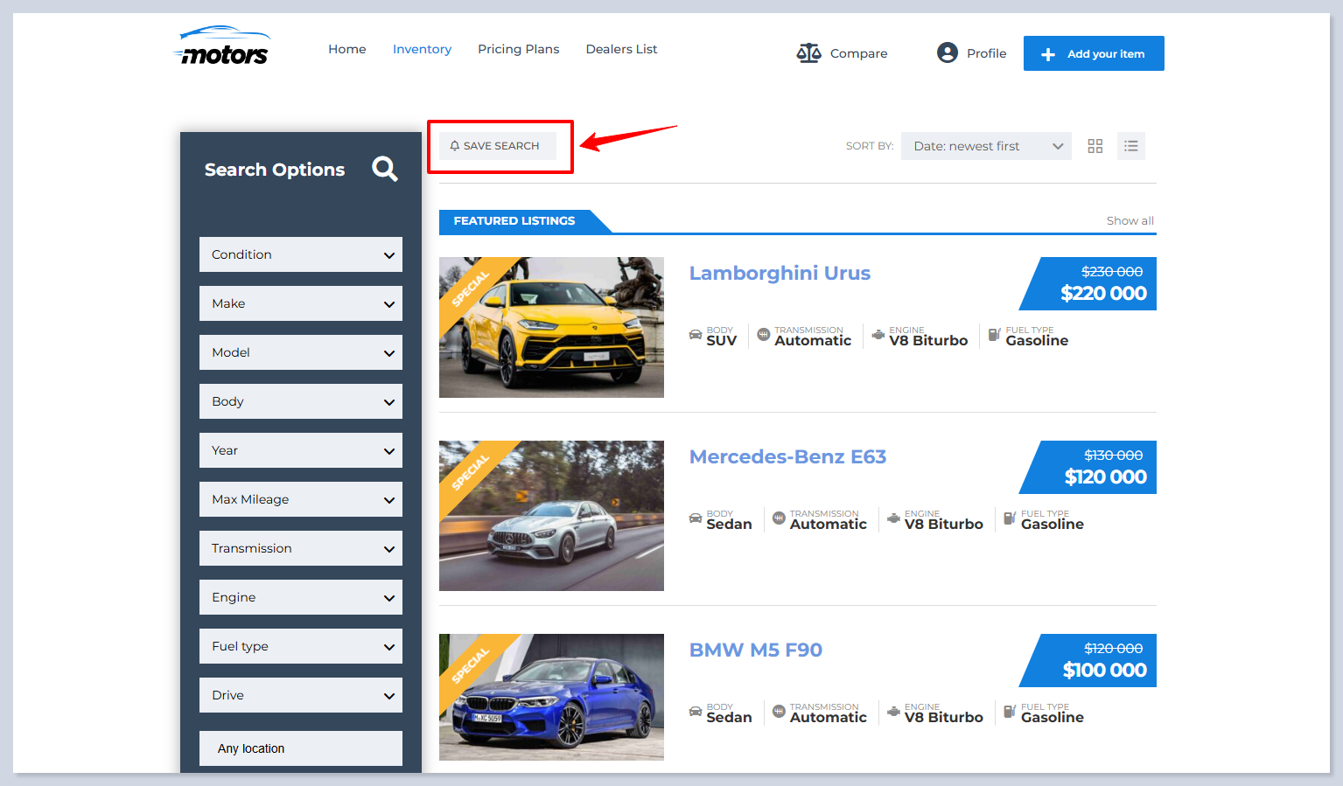Click the Compare scales icon
1343x786 pixels.
tap(808, 53)
